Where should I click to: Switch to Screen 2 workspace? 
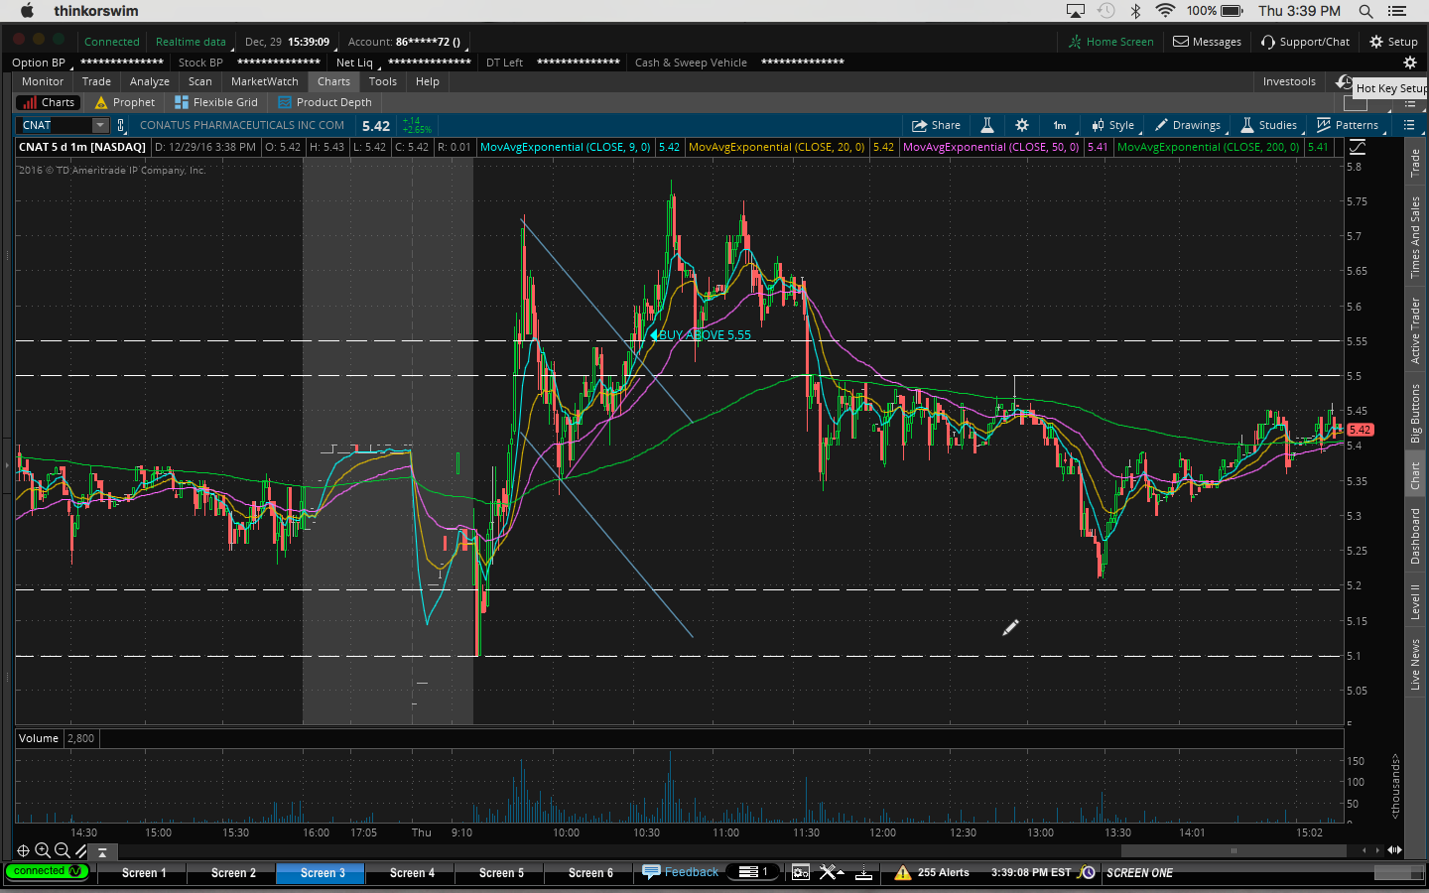click(x=233, y=873)
